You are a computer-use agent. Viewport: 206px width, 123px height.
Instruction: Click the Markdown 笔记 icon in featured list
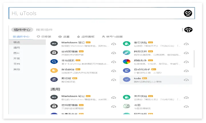[x=54, y=43]
